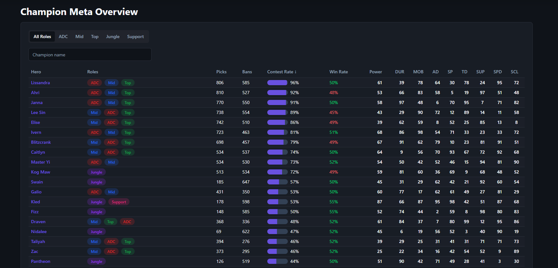The width and height of the screenshot is (558, 268).
Task: Click Kled's Support role badge
Action: (x=119, y=202)
